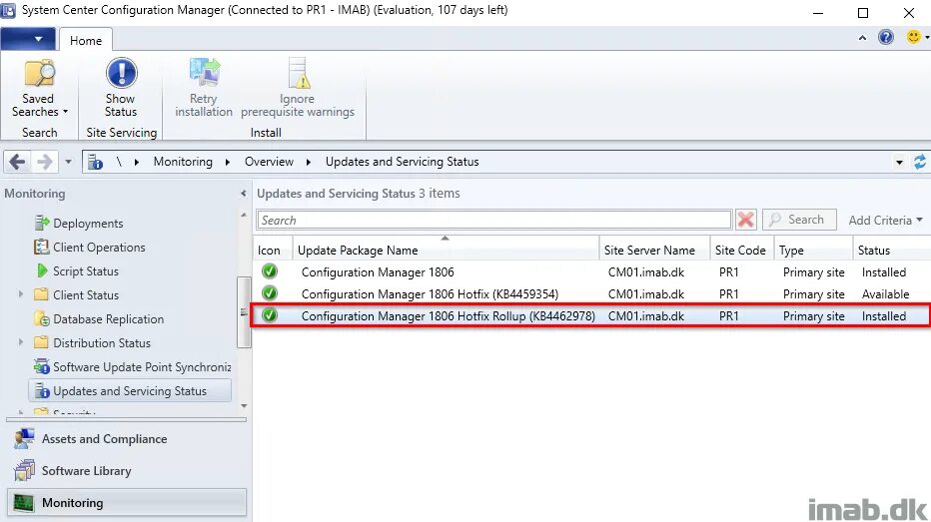This screenshot has width=931, height=522.
Task: Switch to Software Library workspace
Action: 126,471
